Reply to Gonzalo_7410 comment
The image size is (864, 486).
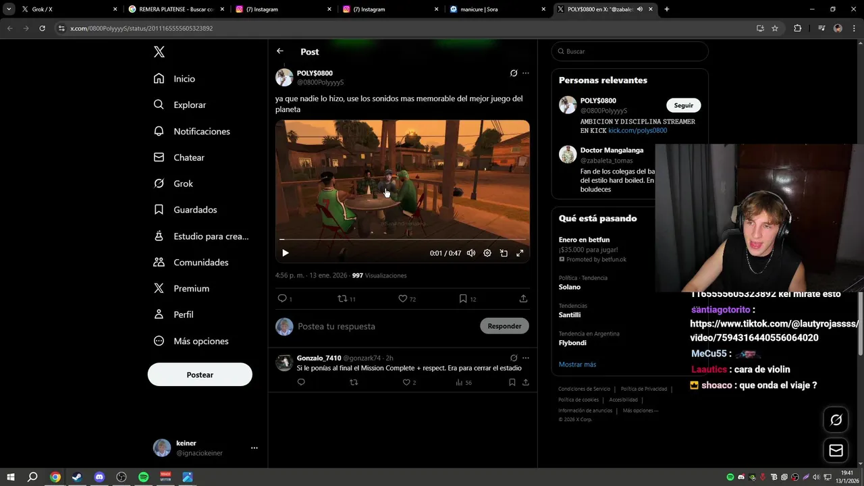(x=301, y=382)
